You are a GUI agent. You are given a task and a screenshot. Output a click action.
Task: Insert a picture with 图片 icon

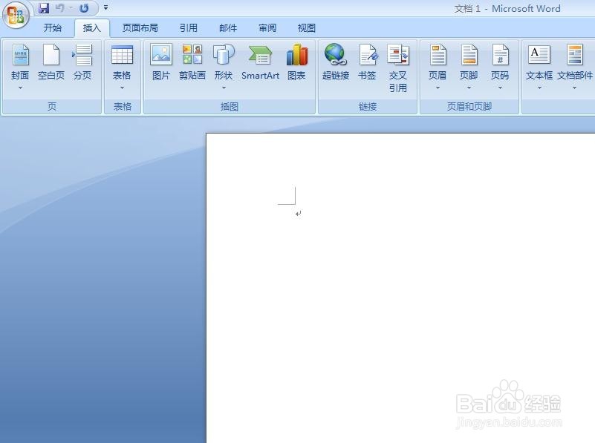[x=161, y=54]
